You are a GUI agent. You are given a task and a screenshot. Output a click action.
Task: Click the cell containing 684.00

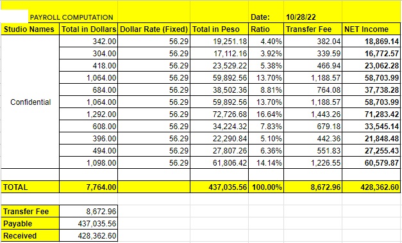88,90
